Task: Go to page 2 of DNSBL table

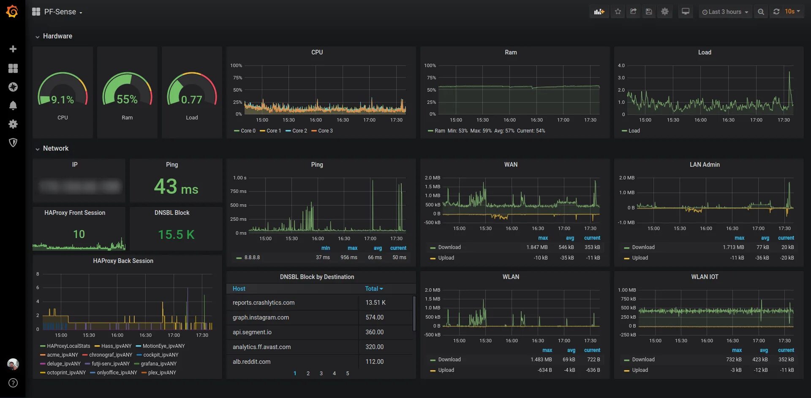Action: point(308,374)
